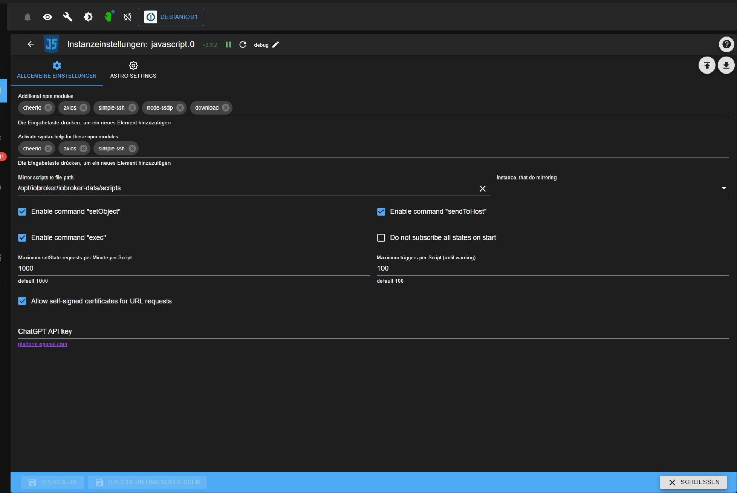Open the platform.openai.com link
This screenshot has width=737, height=493.
pyautogui.click(x=43, y=344)
